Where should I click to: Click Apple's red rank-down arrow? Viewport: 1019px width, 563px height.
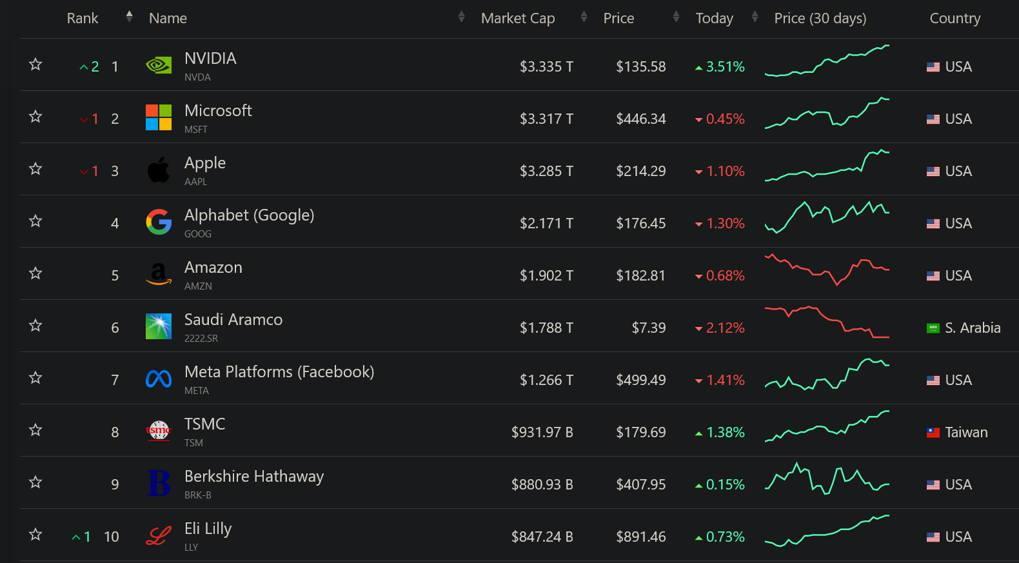coord(84,172)
